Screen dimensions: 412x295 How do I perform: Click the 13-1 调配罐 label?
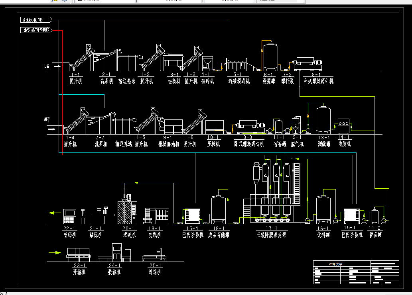coord(324,141)
